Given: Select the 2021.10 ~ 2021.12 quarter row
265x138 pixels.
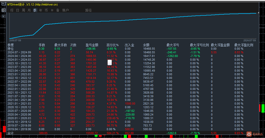Looking at the screenshot, I should pos(132,93).
